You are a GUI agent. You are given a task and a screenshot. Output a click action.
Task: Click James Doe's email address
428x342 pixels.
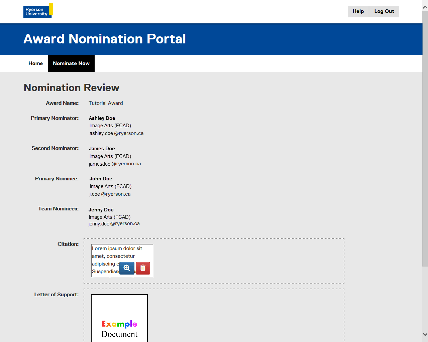click(115, 164)
